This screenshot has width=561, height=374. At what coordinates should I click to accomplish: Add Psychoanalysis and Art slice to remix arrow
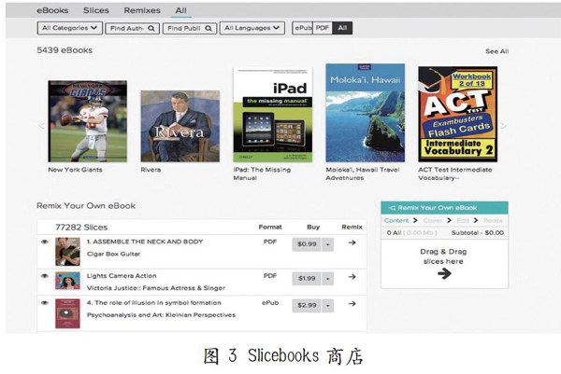point(352,304)
